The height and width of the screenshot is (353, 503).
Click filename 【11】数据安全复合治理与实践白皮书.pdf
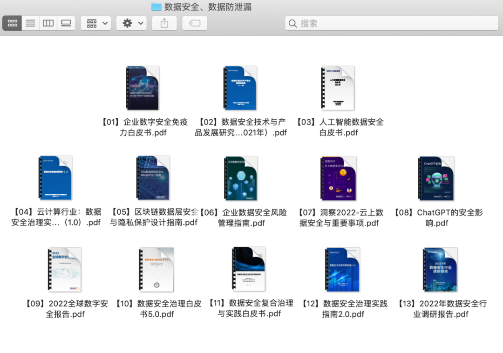tap(249, 308)
